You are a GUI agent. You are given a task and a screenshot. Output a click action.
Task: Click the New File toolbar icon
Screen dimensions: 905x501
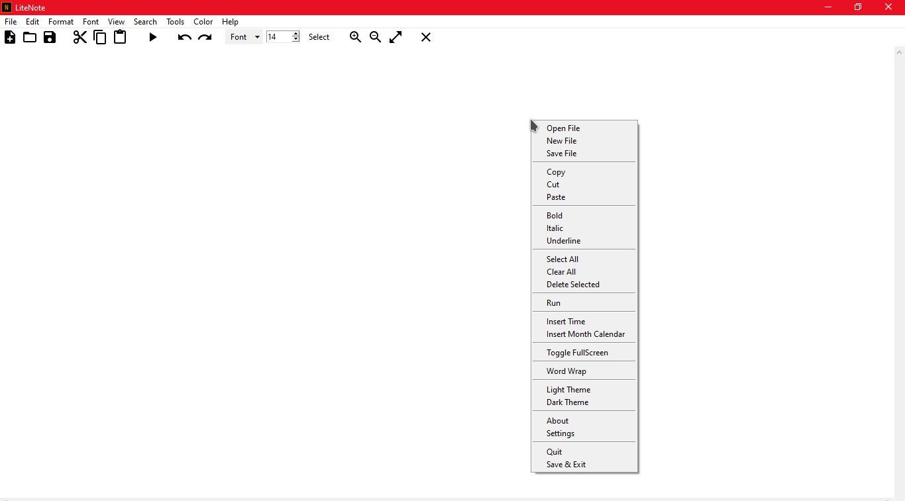click(x=10, y=37)
